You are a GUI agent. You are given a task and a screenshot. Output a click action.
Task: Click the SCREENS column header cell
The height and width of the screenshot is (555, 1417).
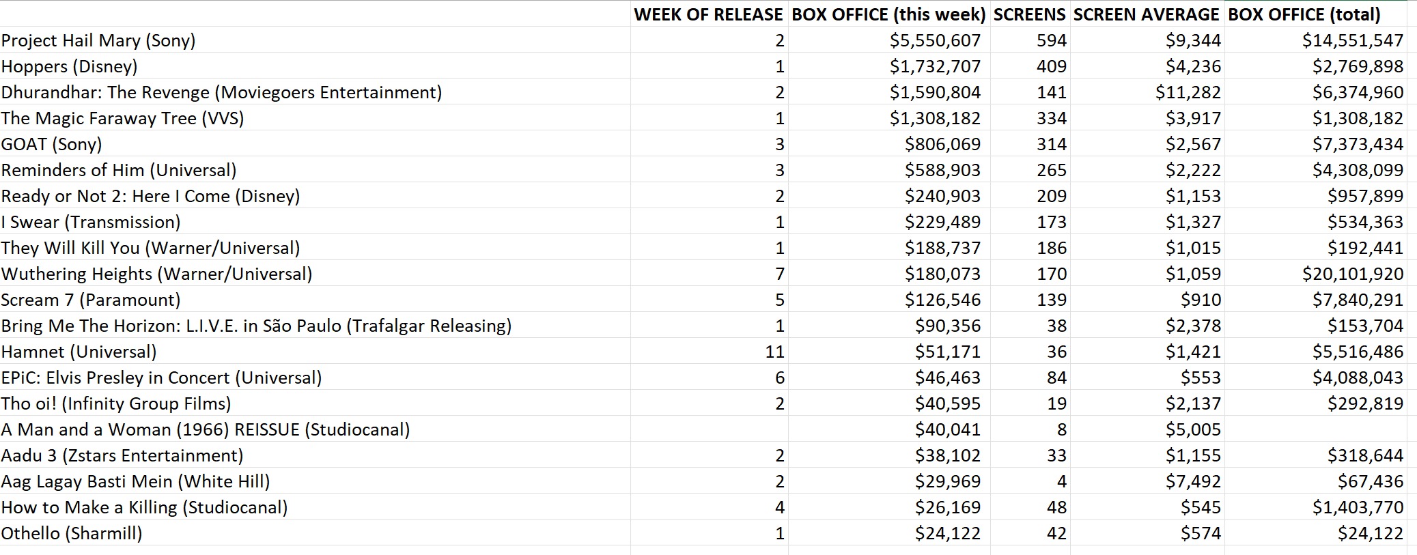pos(1029,14)
